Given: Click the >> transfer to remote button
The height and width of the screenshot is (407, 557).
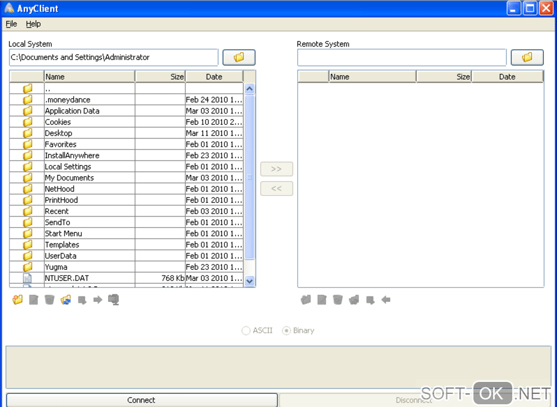Looking at the screenshot, I should [276, 169].
